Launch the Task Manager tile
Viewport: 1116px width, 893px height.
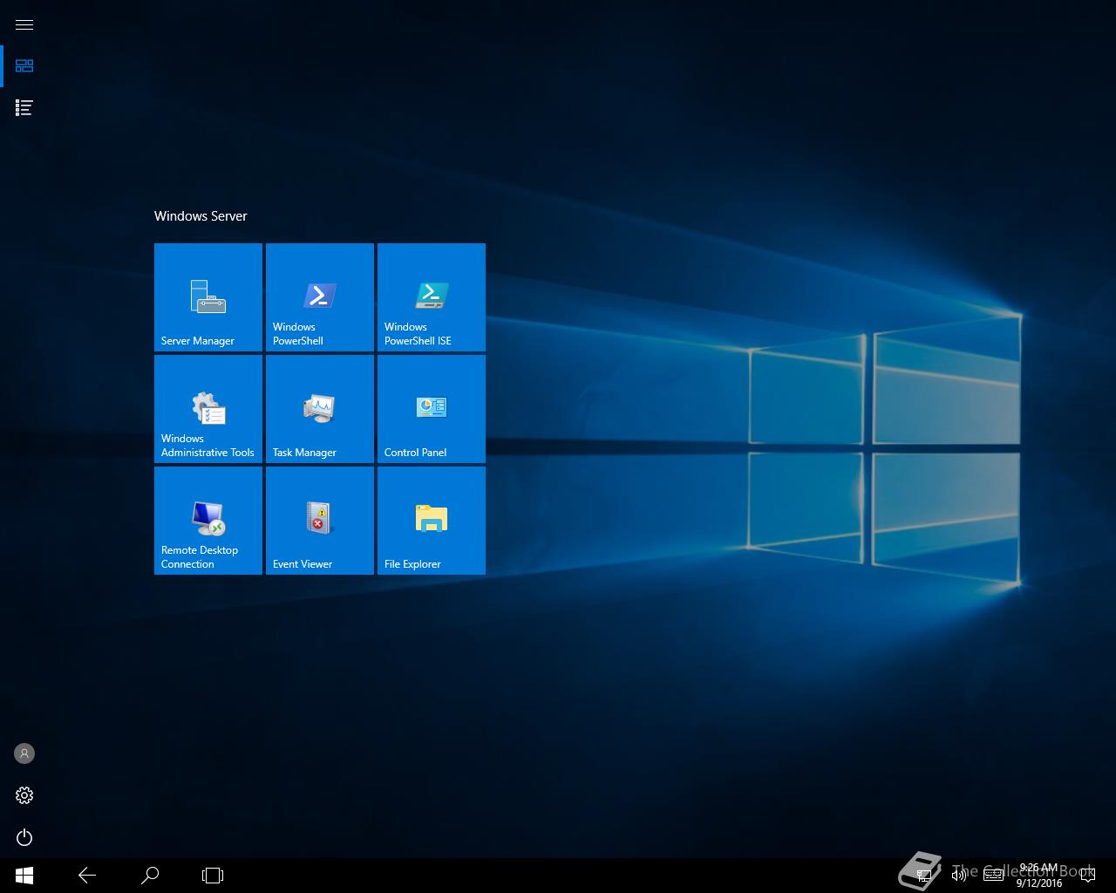point(320,409)
